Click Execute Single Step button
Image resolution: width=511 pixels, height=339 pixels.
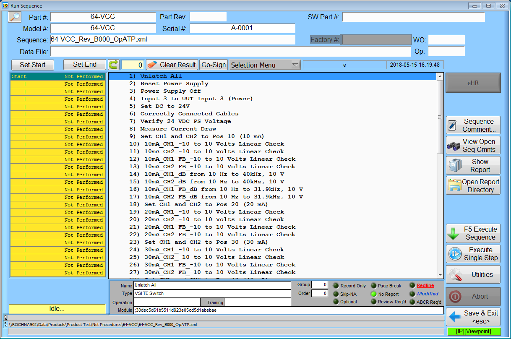coord(473,254)
